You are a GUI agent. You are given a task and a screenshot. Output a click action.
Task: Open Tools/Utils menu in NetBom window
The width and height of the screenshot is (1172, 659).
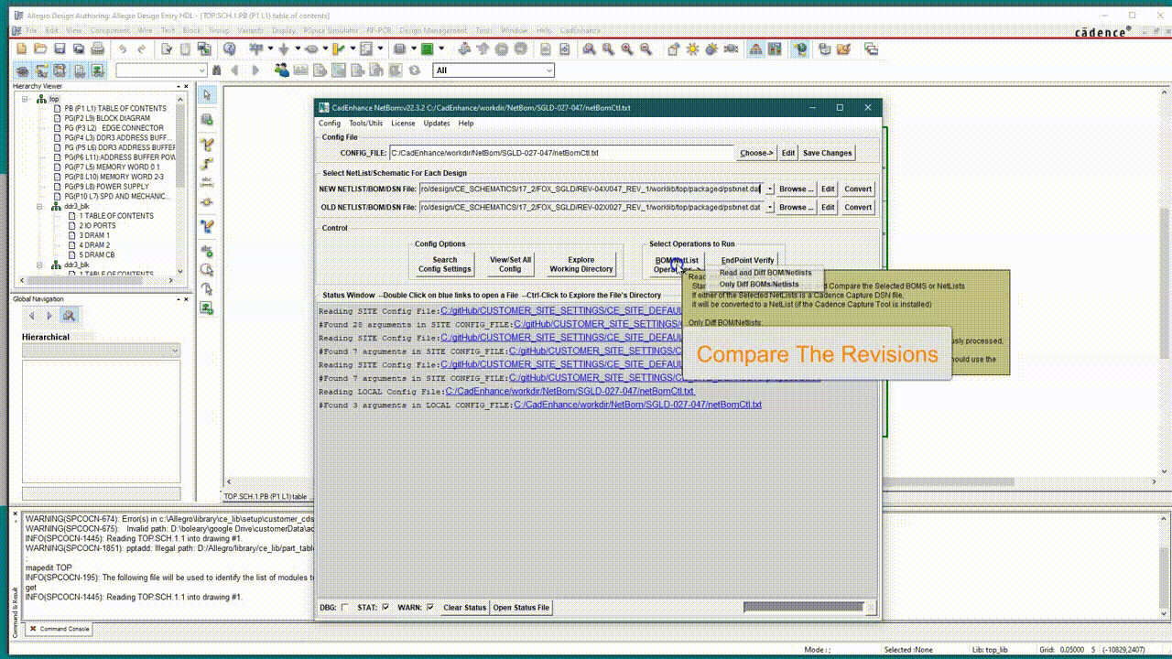(365, 123)
